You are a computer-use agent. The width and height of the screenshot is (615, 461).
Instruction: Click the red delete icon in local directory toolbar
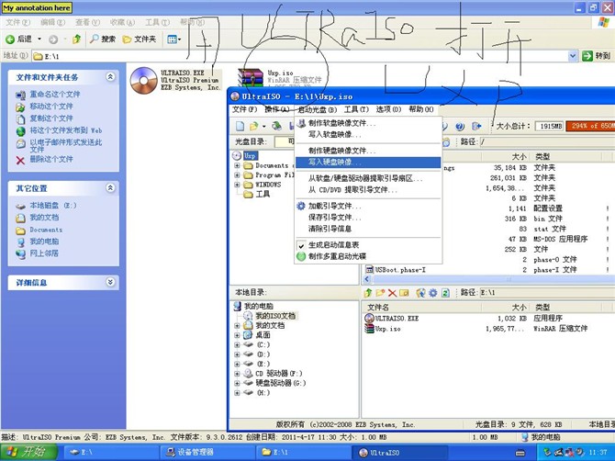coord(391,292)
